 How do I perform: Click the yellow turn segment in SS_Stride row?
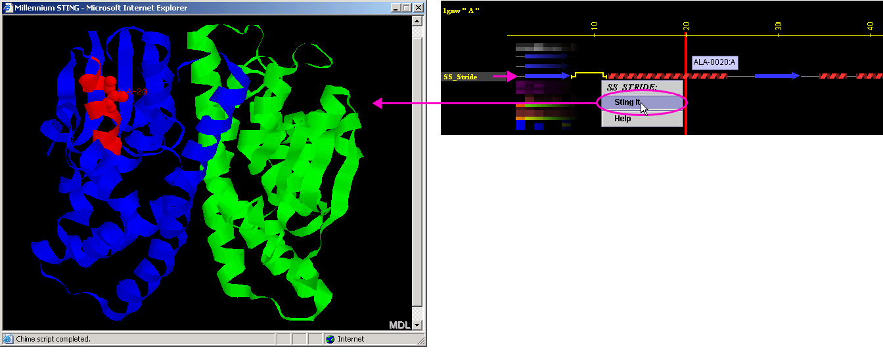589,75
